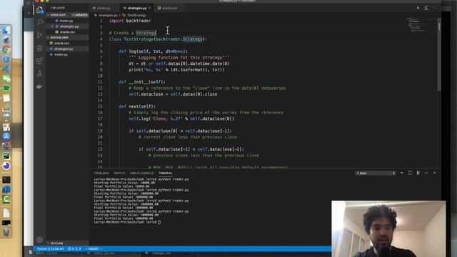457x257 pixels.
Task: Open the Search view in activity bar
Action: point(40,22)
